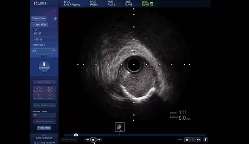Expand the Case Settings panel arrow
249x144 pixels.
pyautogui.click(x=44, y=135)
